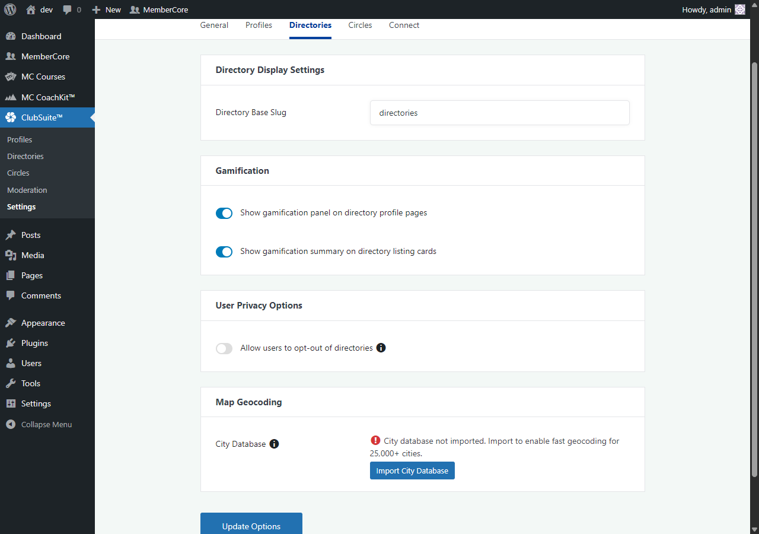
Task: Click the Collapse Menu arrow icon
Action: 11,424
